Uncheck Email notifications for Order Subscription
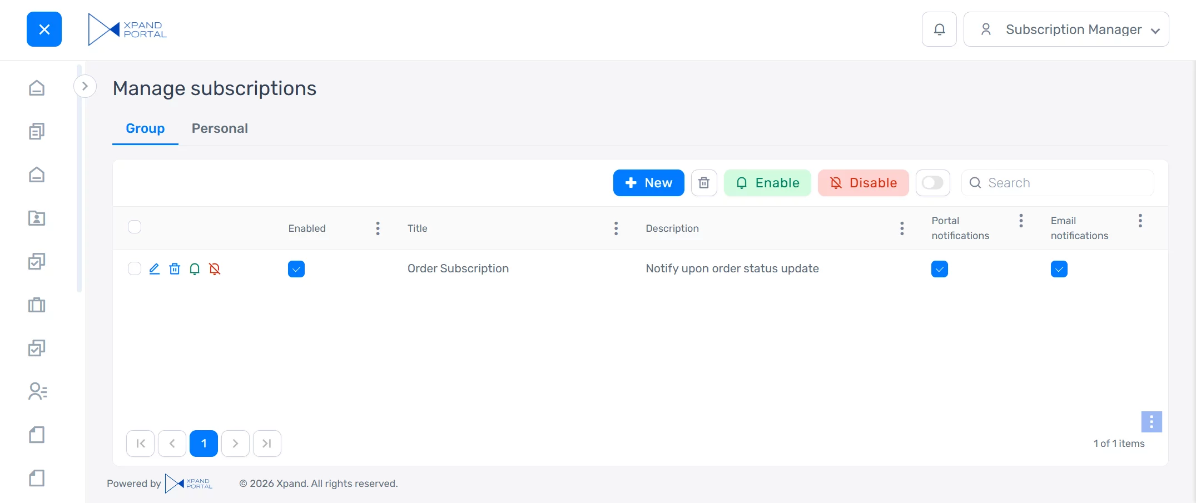The height and width of the screenshot is (503, 1196). click(1059, 269)
